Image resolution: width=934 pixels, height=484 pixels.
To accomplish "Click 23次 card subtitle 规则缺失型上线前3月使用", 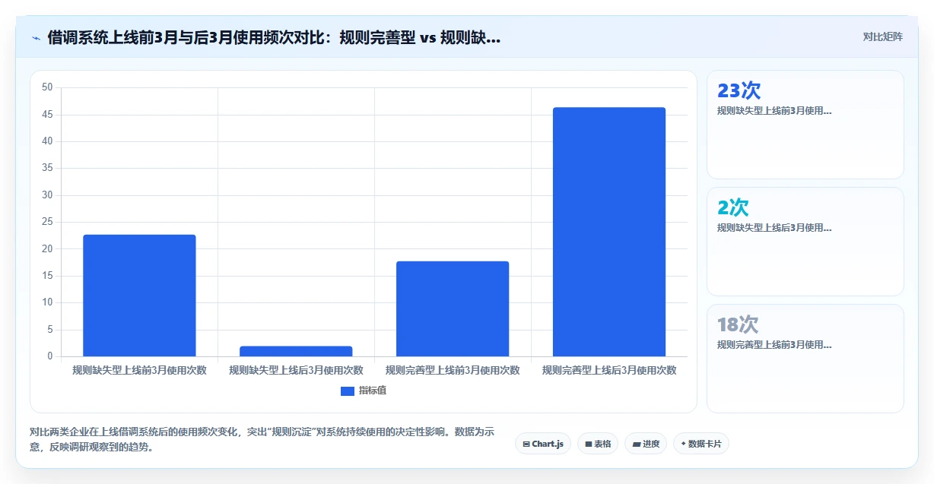I will click(x=774, y=111).
